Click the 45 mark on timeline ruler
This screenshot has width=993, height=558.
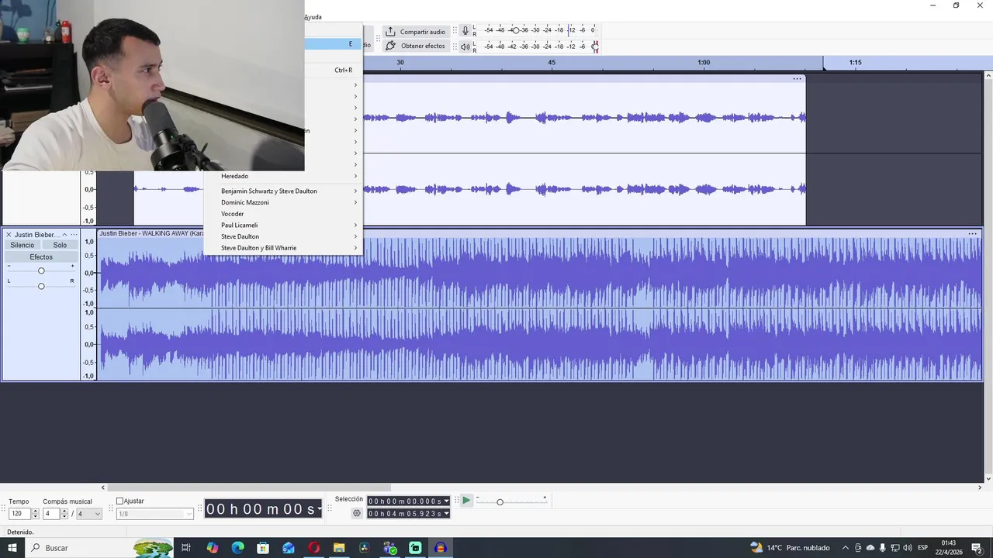[x=552, y=62]
